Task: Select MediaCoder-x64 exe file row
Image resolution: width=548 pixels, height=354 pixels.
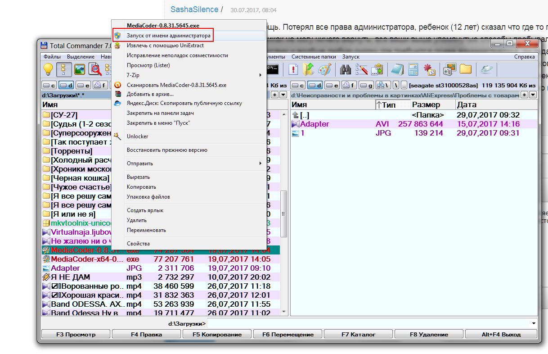Action: tap(161, 259)
